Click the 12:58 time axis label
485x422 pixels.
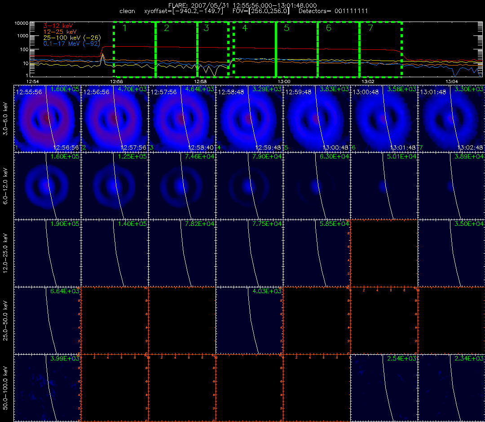click(200, 81)
